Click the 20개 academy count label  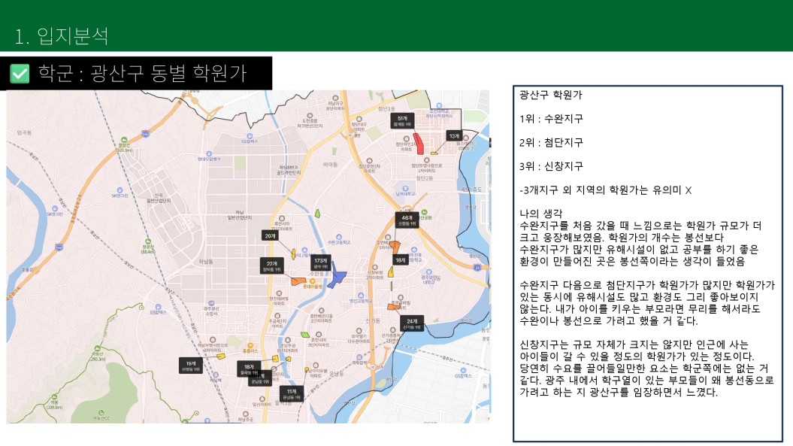270,236
